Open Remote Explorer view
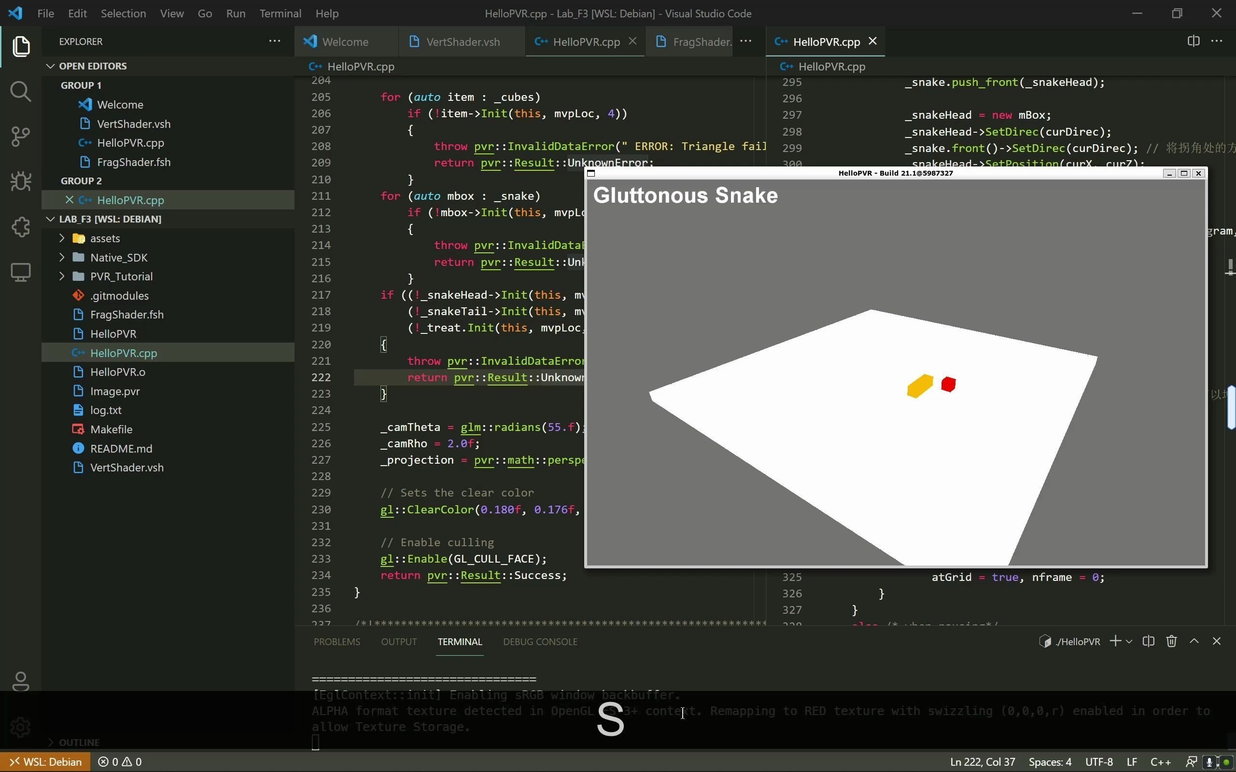Screen dimensions: 1236x772 tap(20, 272)
